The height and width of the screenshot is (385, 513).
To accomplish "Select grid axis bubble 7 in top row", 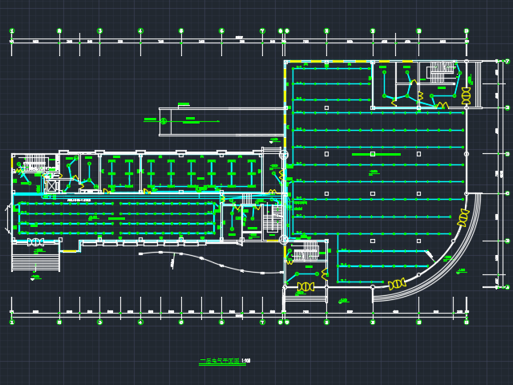I will pos(262,31).
